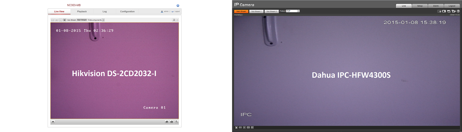The height and width of the screenshot is (132, 462).
Task: Open Hikvision Playback tab
Action: point(82,11)
